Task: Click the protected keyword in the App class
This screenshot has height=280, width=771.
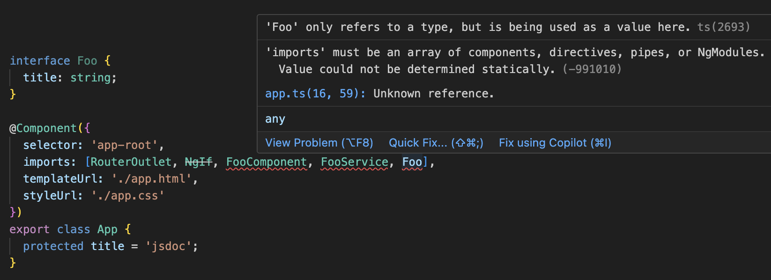Action: click(53, 246)
